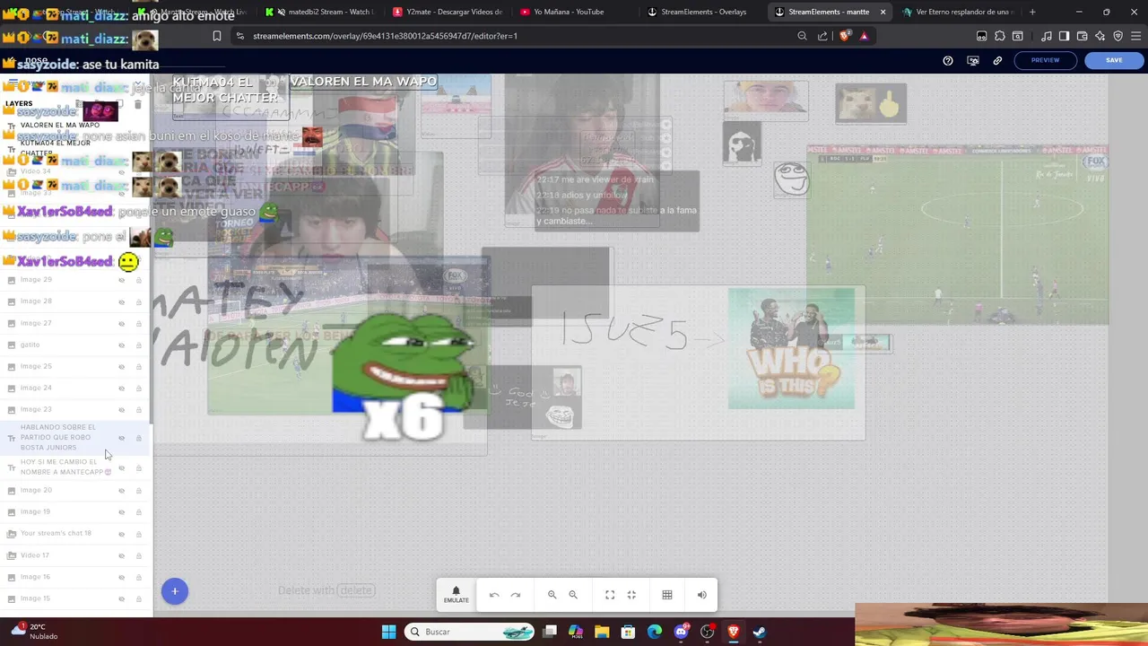Open the Brave Shields icon
Viewport: 1148px width, 646px height.
coord(844,36)
